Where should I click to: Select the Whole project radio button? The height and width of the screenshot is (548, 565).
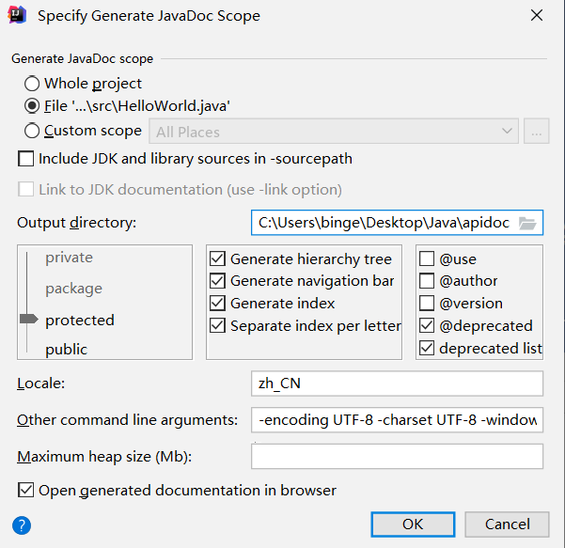click(x=32, y=84)
